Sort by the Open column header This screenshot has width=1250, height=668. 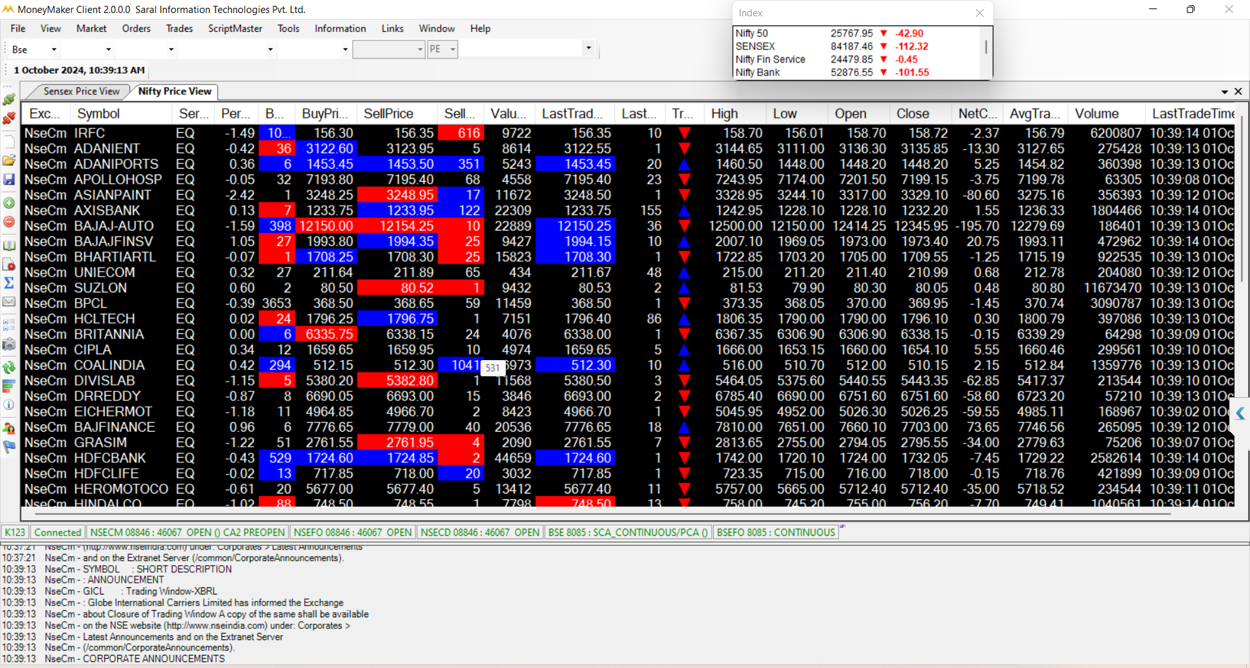[859, 114]
